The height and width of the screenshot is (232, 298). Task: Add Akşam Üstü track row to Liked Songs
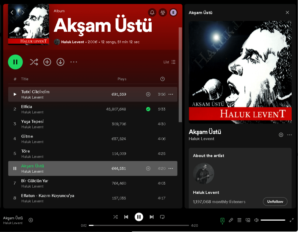148,168
